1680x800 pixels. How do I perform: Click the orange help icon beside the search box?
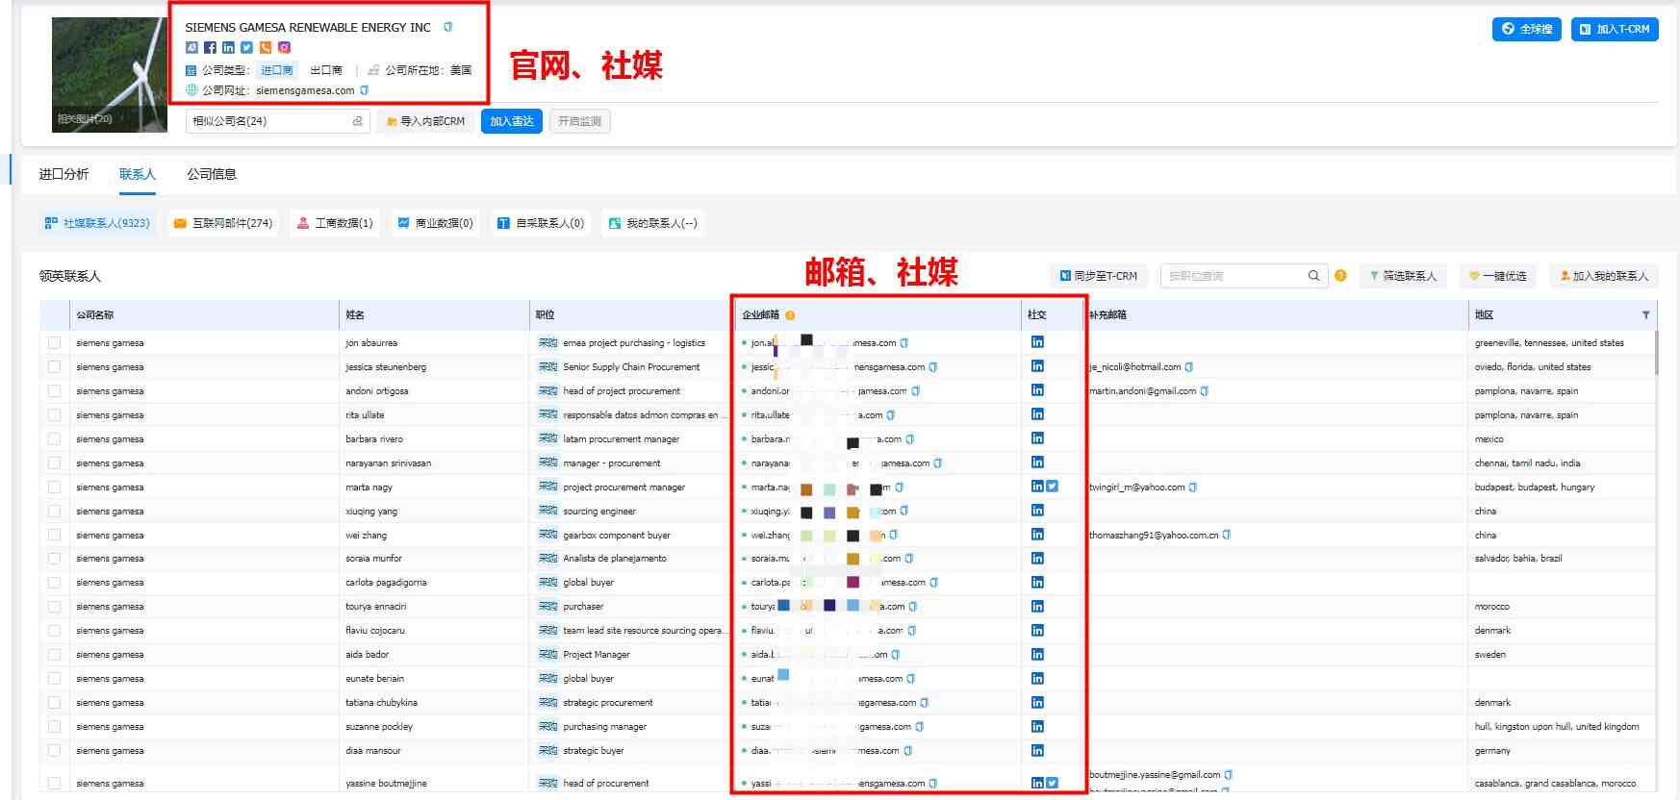(1340, 276)
